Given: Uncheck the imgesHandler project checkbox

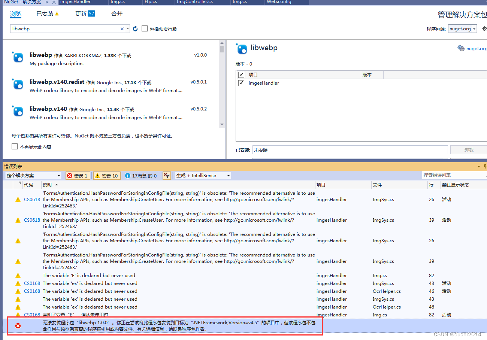Looking at the screenshot, I should [241, 83].
